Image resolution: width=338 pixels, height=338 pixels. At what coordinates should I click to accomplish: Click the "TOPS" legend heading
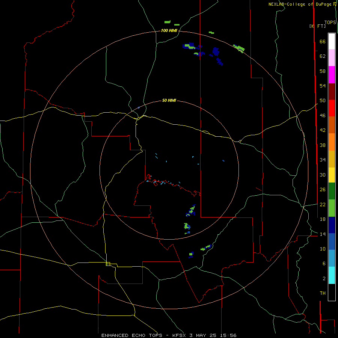[330, 23]
